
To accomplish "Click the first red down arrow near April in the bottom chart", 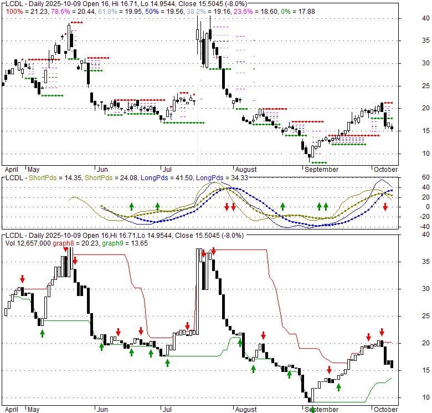I will click(x=22, y=279).
